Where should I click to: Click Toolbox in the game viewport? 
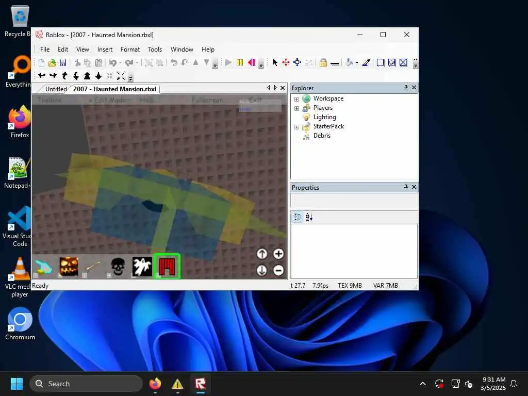click(50, 100)
